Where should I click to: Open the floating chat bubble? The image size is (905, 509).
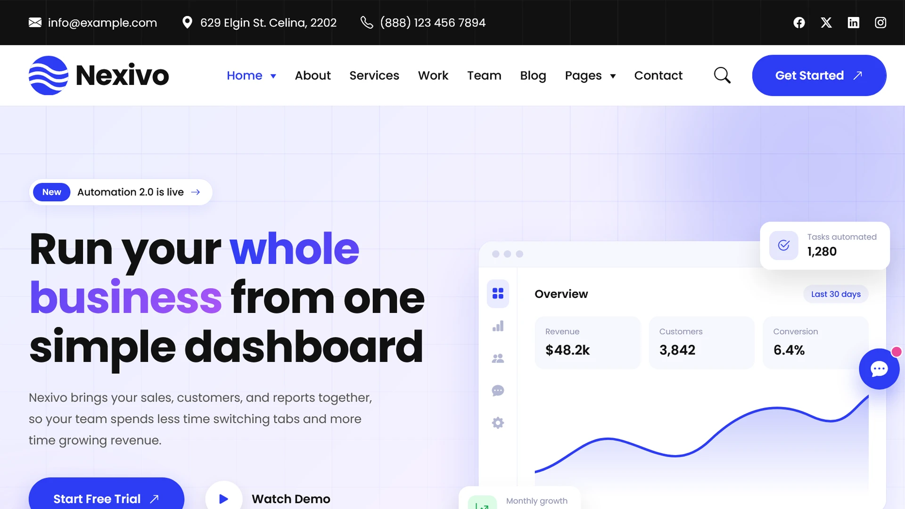click(879, 369)
